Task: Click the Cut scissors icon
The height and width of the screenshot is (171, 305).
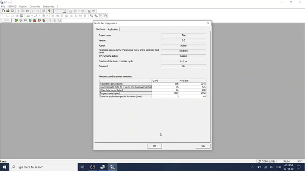Action: tap(18, 11)
